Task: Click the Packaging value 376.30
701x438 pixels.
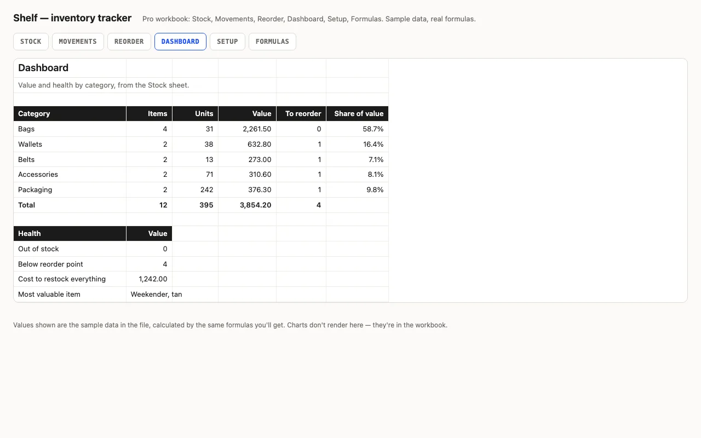Action: click(x=248, y=190)
